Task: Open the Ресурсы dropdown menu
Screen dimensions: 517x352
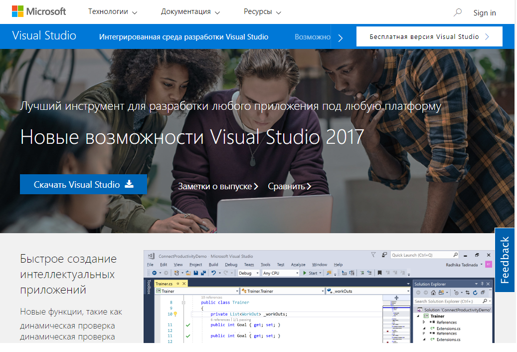Action: [262, 12]
